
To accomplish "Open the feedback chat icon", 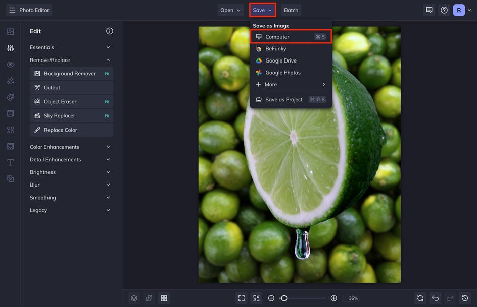I will coord(429,10).
